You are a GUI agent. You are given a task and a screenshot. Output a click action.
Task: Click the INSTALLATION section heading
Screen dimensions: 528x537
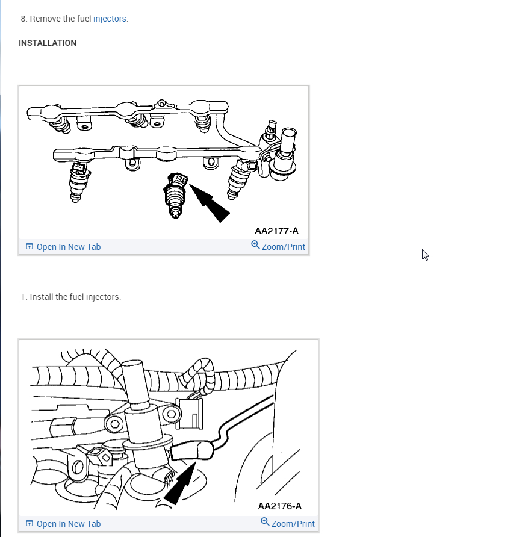click(x=48, y=43)
